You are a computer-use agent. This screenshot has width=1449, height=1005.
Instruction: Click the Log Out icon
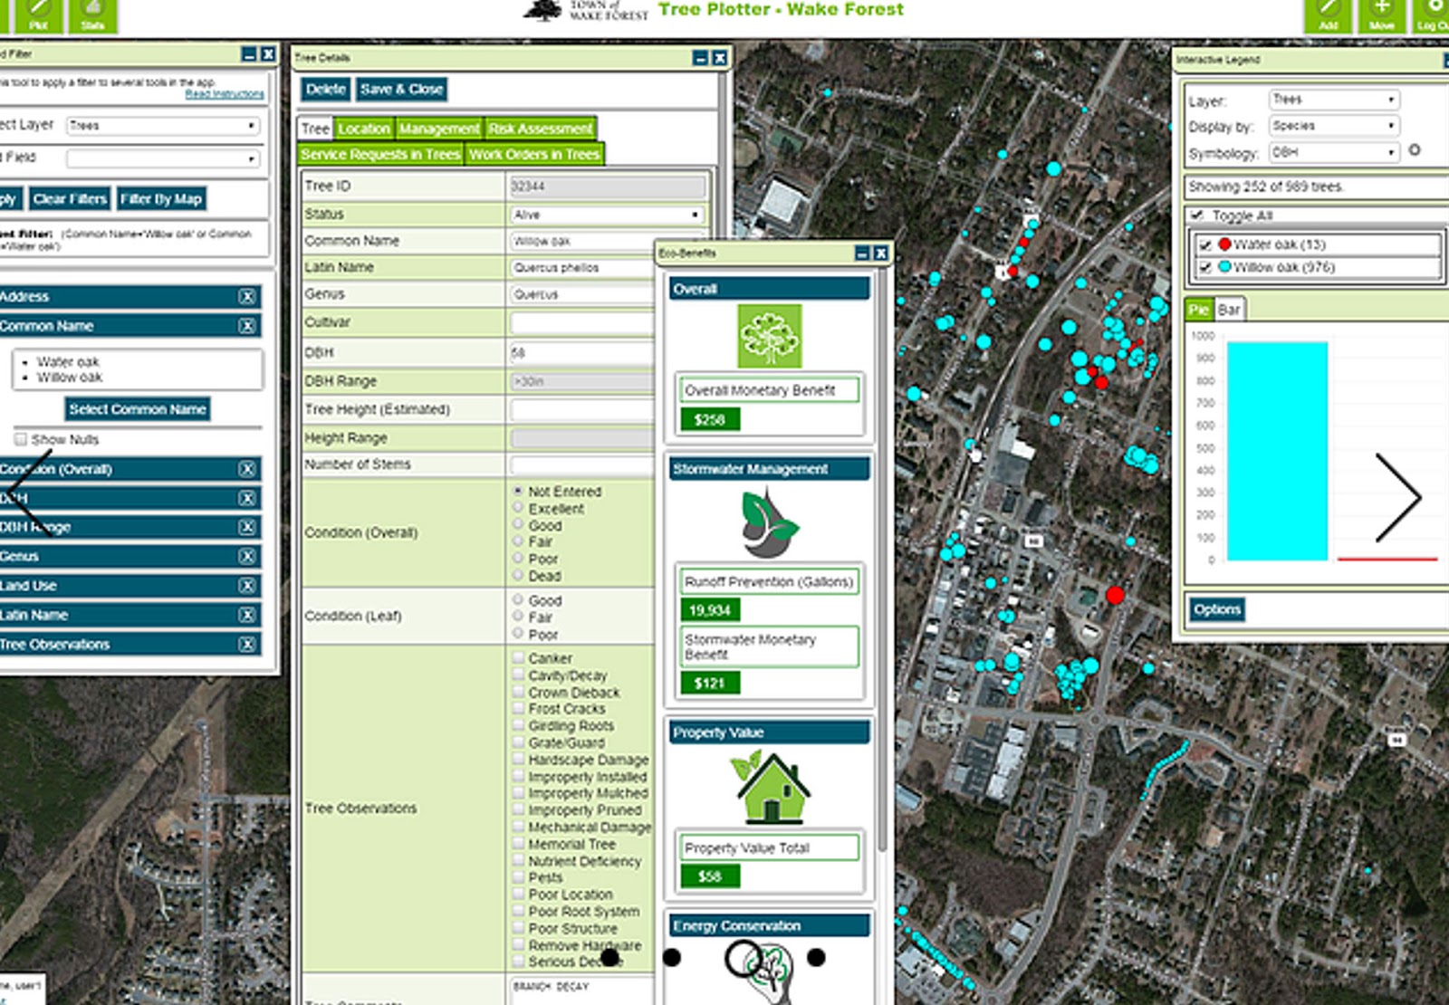point(1434,14)
